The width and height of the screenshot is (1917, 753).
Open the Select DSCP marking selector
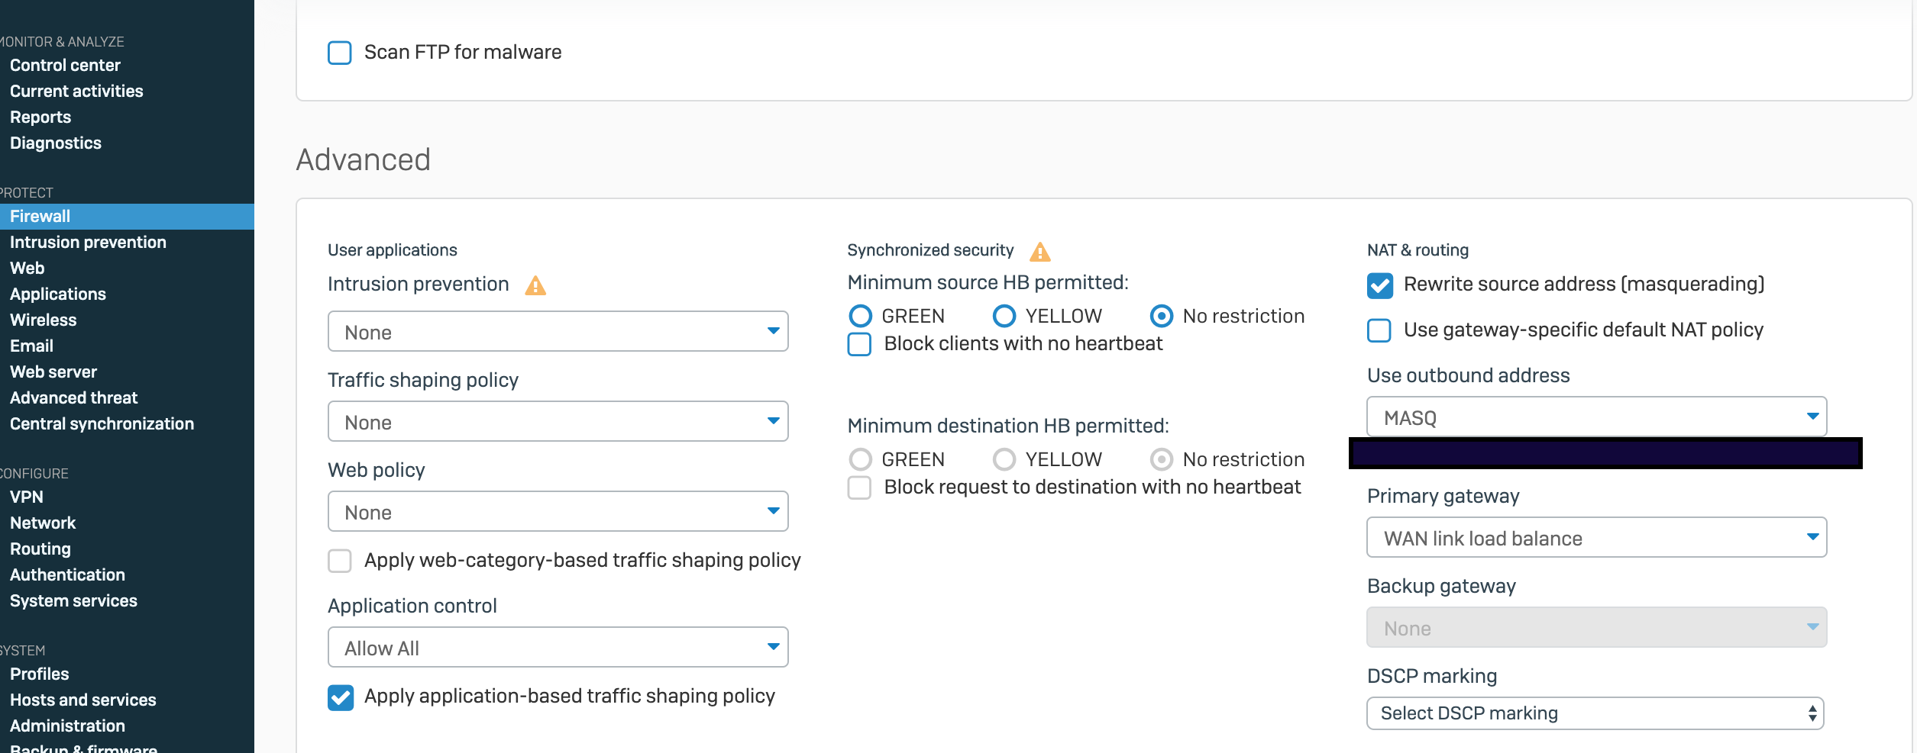[x=1595, y=713]
